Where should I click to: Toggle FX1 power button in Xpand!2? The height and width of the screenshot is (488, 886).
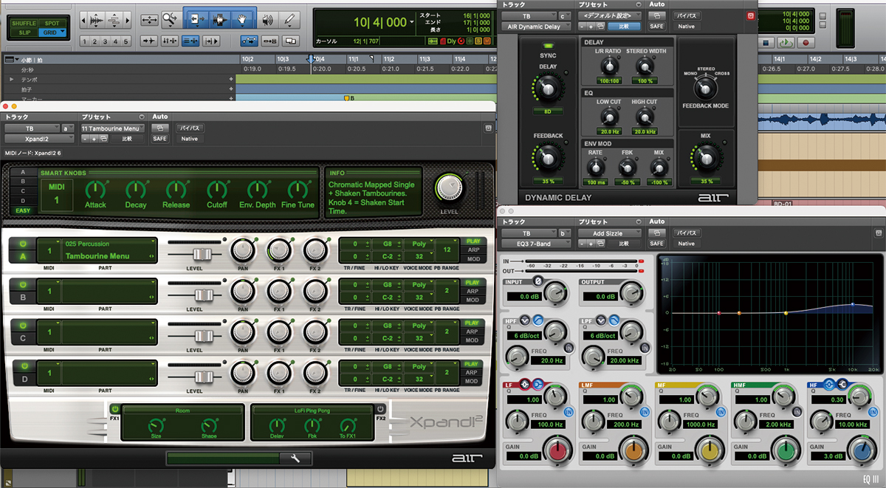[115, 409]
